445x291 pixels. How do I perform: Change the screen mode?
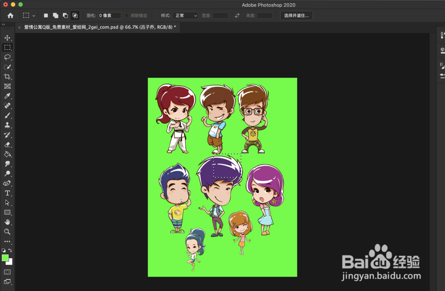(7, 282)
